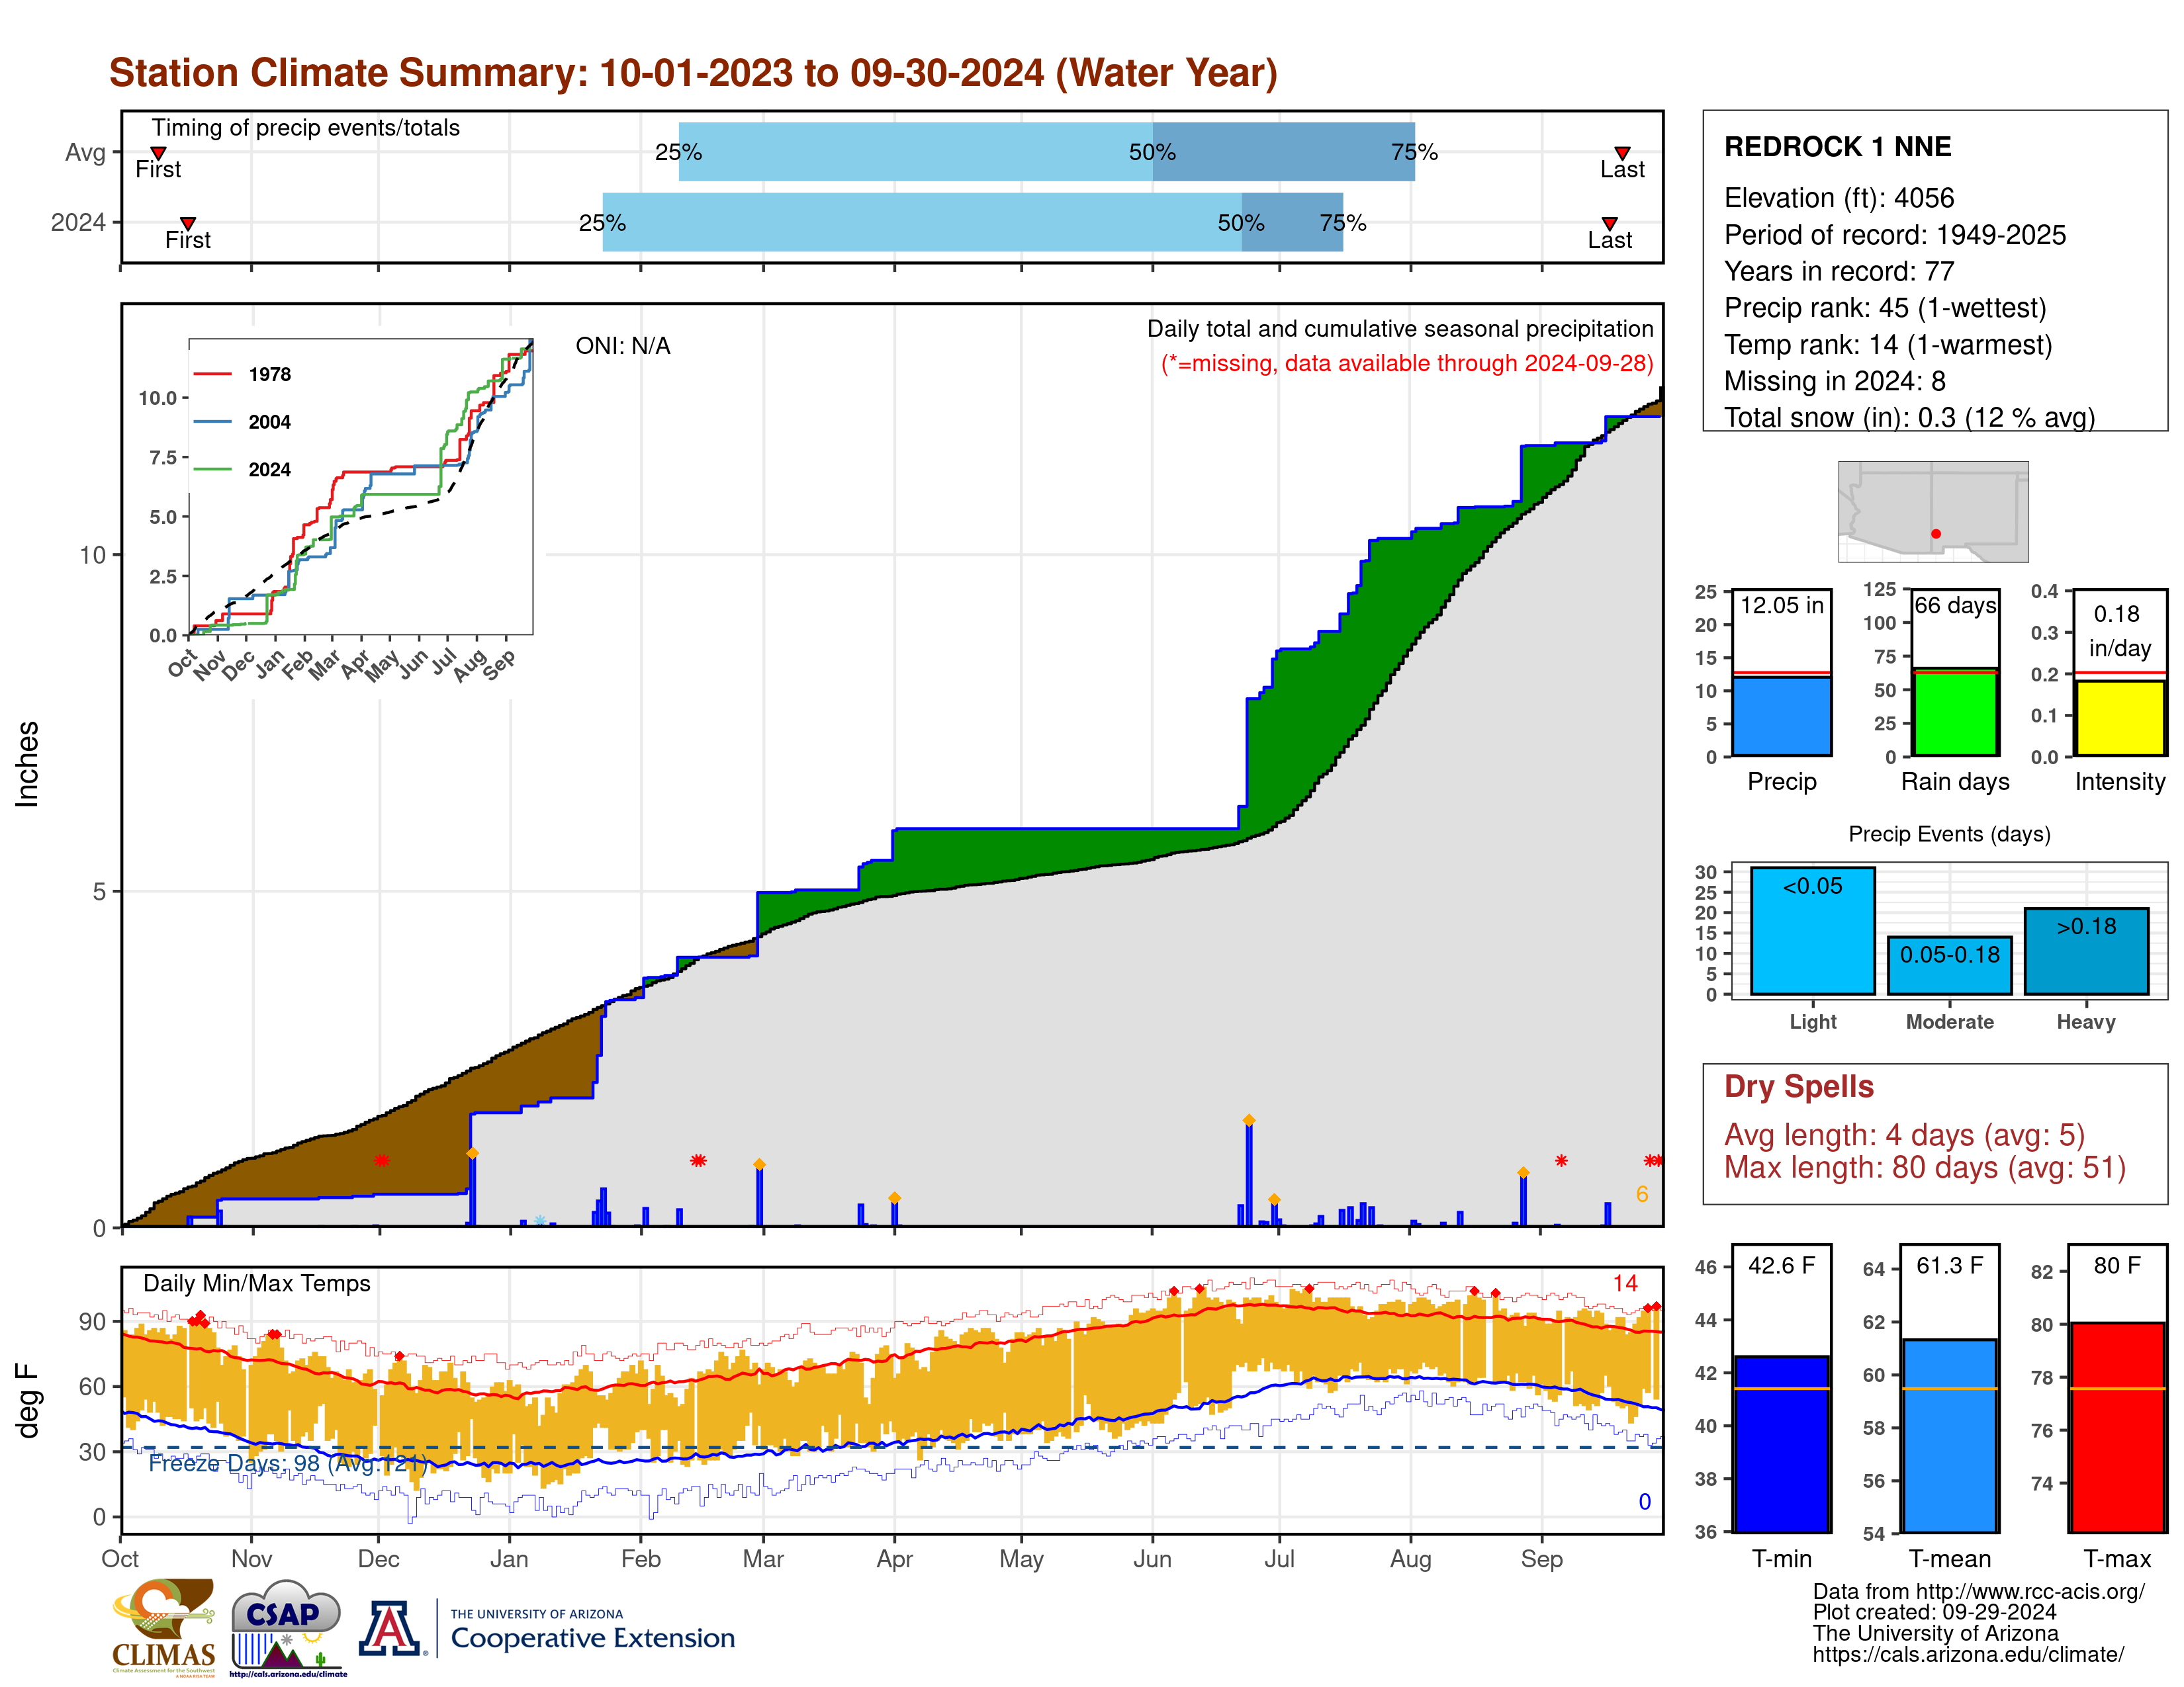This screenshot has height=1687, width=2184.
Task: Click the red station dot on the state map
Action: click(x=1936, y=534)
